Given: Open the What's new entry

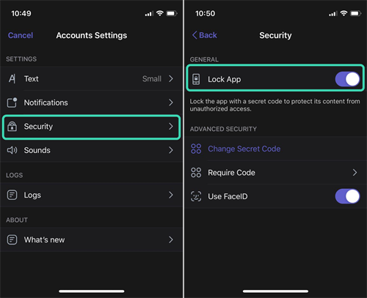Looking at the screenshot, I should (x=91, y=239).
